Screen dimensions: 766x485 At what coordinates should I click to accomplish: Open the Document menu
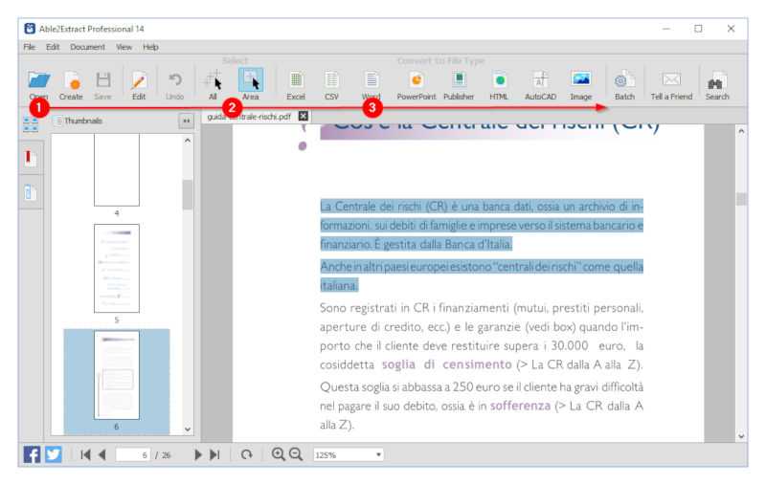pos(87,47)
